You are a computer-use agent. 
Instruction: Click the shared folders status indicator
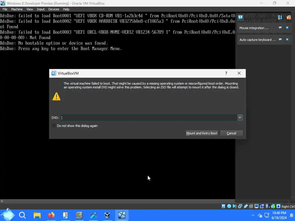click(x=251, y=206)
